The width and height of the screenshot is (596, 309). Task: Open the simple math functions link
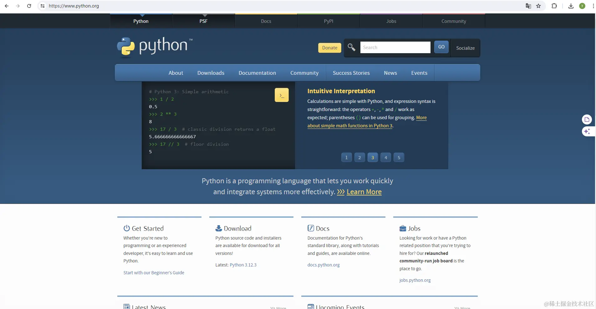point(350,126)
